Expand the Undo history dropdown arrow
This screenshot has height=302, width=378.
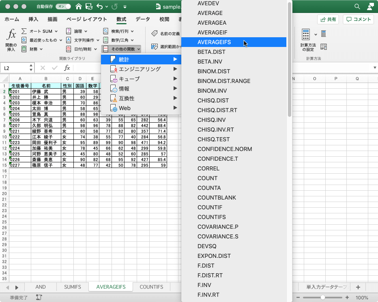tap(107, 7)
